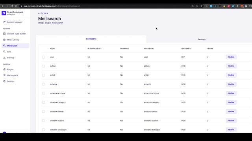Check the box for artwork-art-type
This screenshot has height=141, width=252.
pos(43,93)
